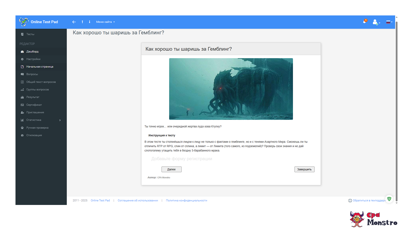
Task: Click the Результат chart icon
Action: pos(22,97)
